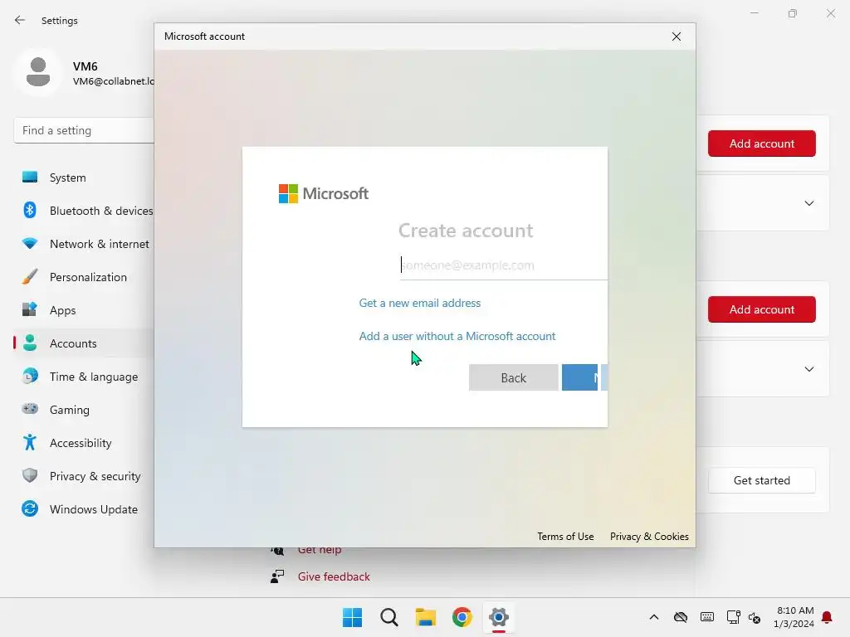Click the Give feedback link

click(x=334, y=576)
